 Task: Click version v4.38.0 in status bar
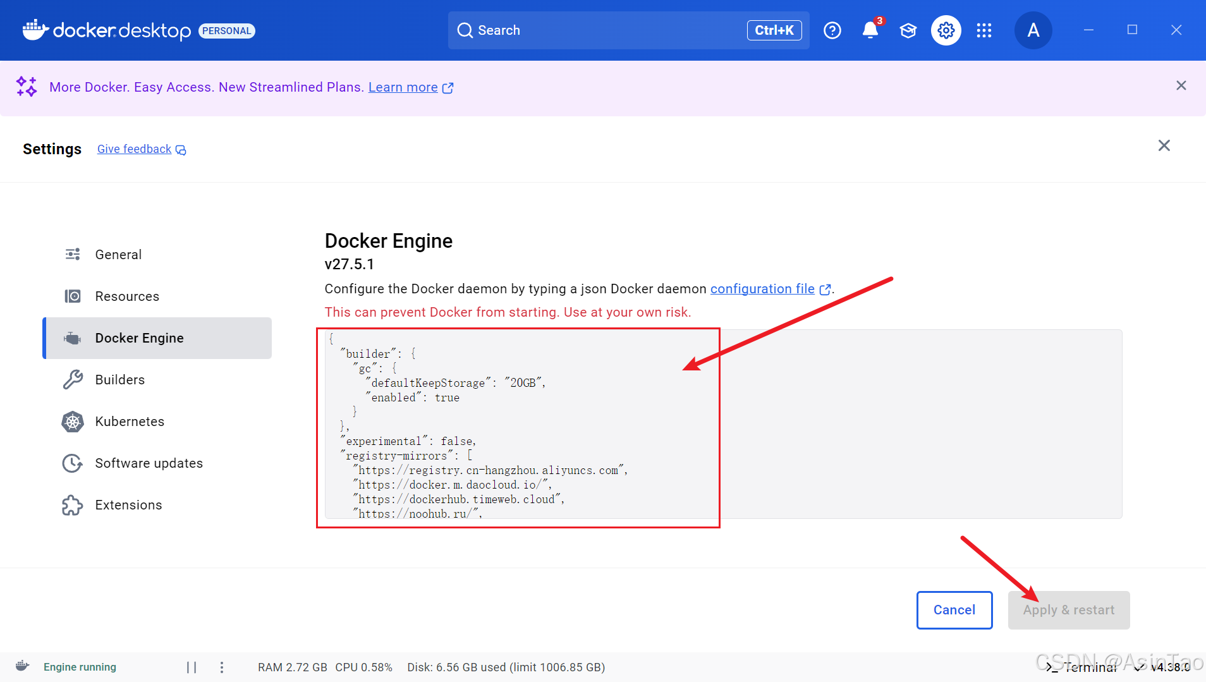pos(1170,667)
